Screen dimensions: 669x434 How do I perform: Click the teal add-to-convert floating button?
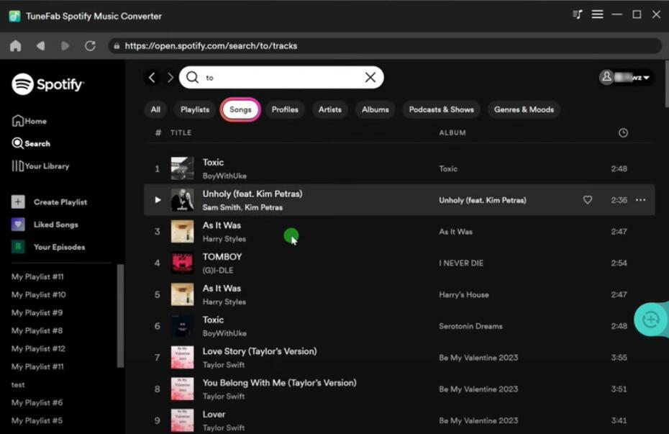pyautogui.click(x=650, y=320)
